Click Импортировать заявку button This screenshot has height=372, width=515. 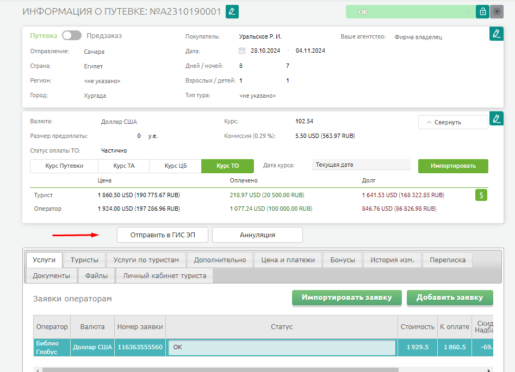(347, 298)
